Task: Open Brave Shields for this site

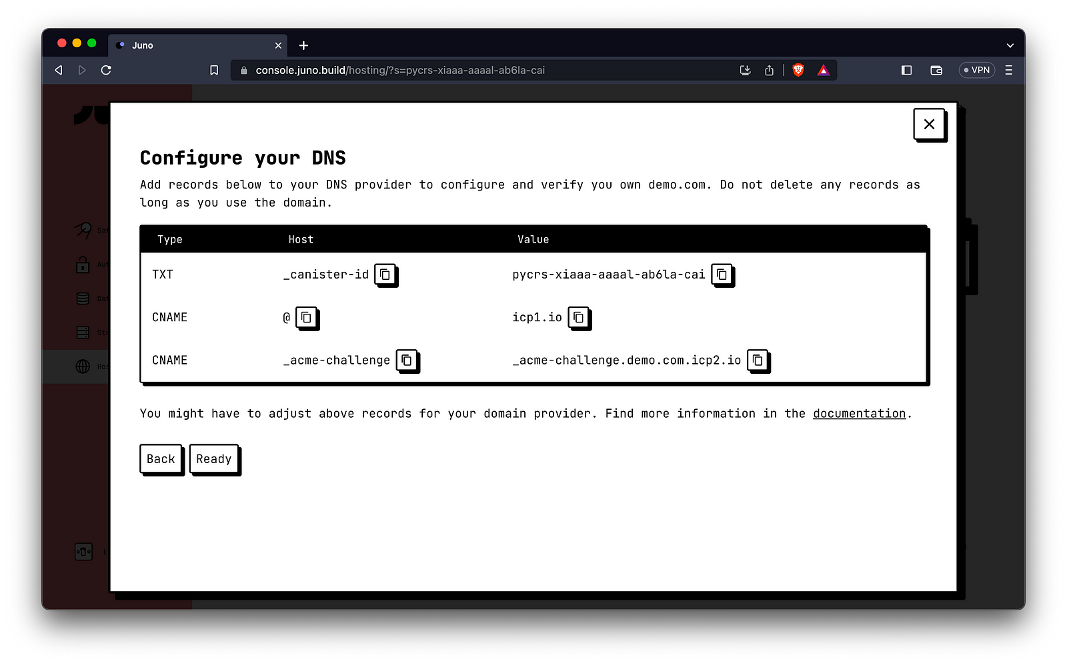Action: 798,69
